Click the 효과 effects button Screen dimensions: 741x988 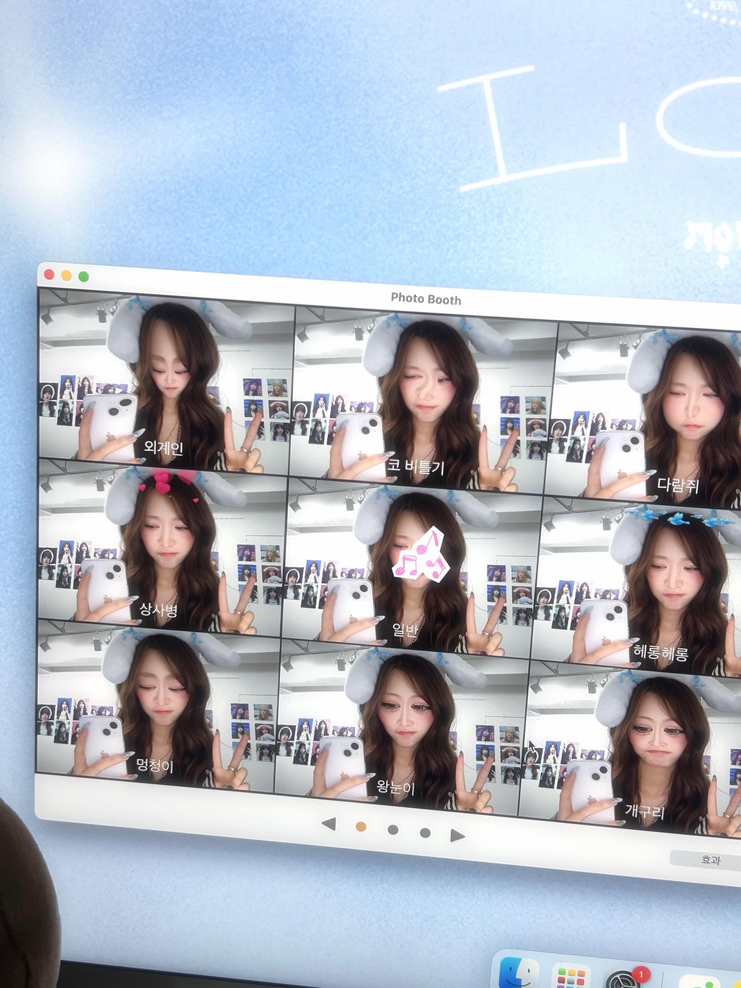pyautogui.click(x=710, y=859)
